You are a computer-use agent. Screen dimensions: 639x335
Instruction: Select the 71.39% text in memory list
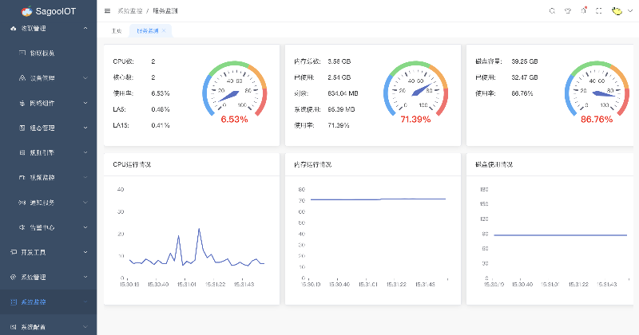[x=338, y=125]
